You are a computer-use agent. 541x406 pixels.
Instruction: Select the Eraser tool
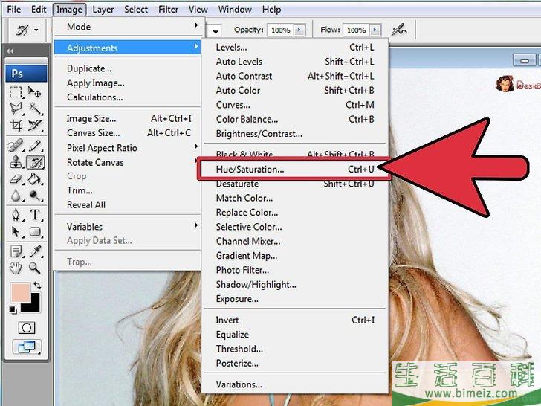click(x=16, y=178)
